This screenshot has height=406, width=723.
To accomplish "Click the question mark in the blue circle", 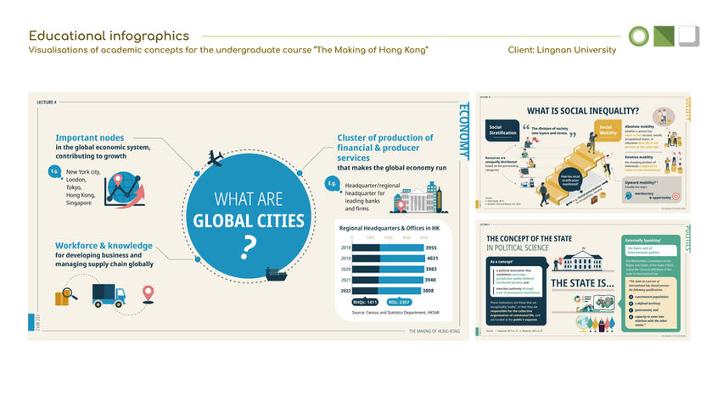I will pos(249,247).
